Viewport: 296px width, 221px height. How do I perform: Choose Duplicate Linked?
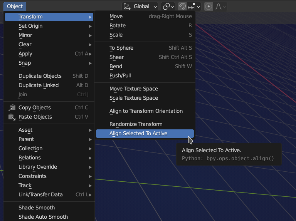[49, 85]
